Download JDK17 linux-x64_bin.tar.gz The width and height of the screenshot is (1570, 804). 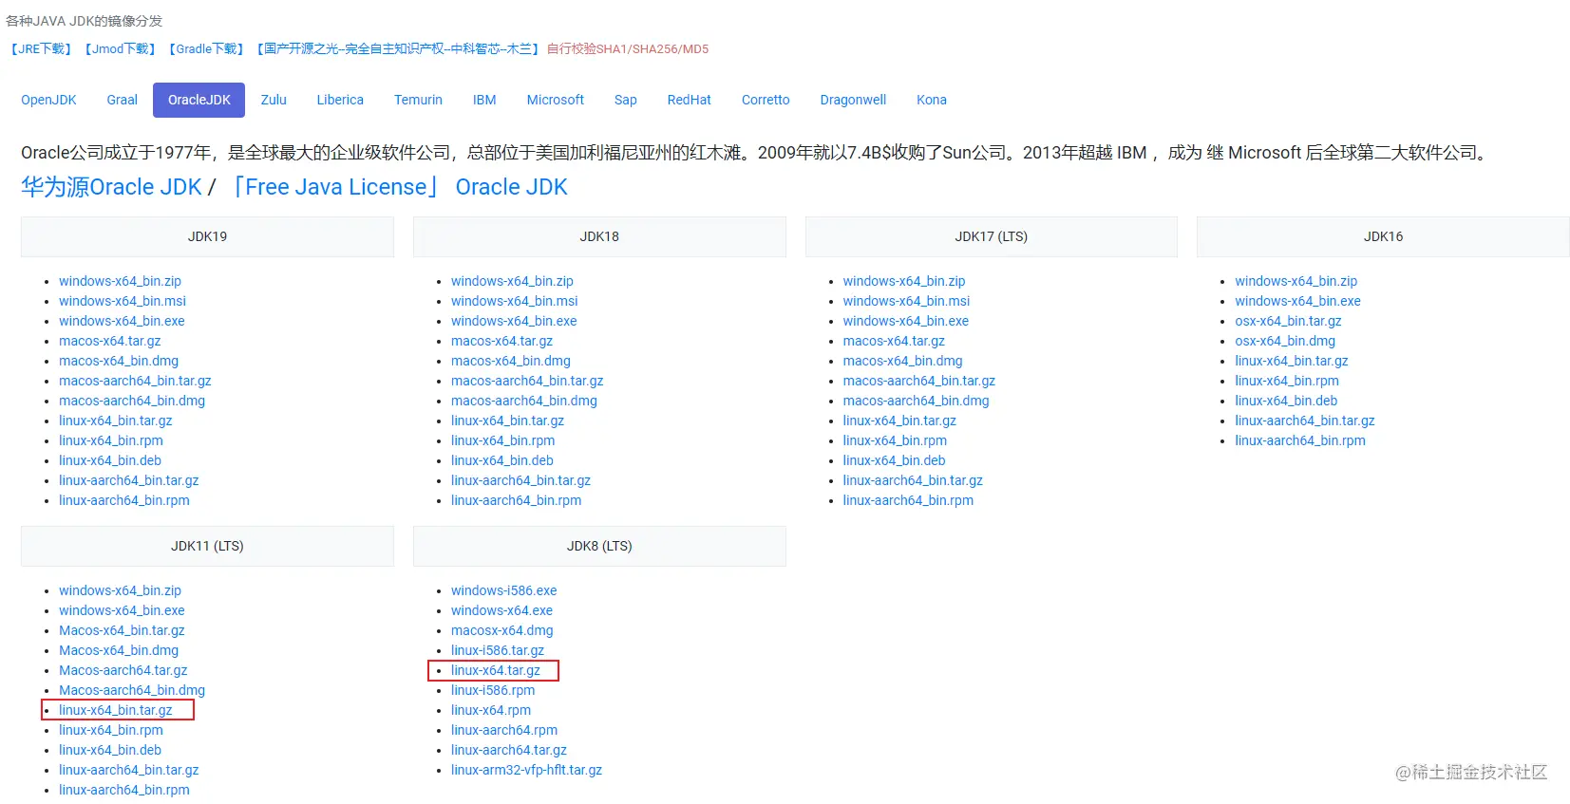pyautogui.click(x=899, y=421)
